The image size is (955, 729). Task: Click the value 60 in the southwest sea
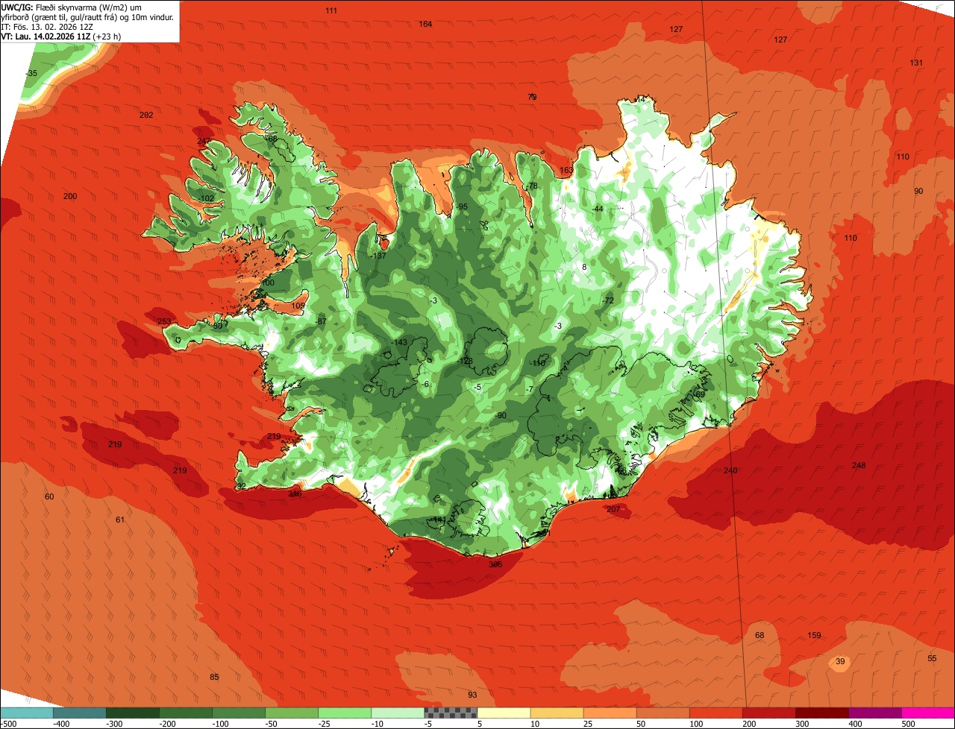49,496
